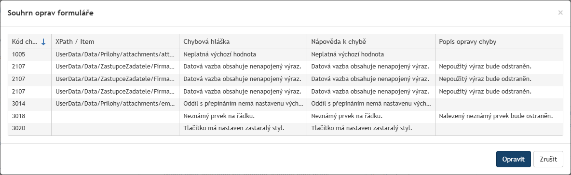The image size is (571, 175).
Task: Sort by XPath / Item column header
Action: (x=115, y=42)
